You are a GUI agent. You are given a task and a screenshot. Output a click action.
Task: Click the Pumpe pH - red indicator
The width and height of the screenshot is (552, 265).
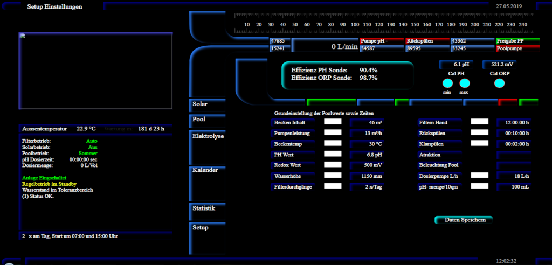pos(381,41)
